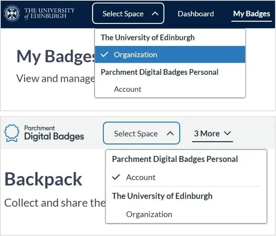
Task: Click Parchment Digital Badges Personal heading in lower dropdown
Action: [x=175, y=159]
